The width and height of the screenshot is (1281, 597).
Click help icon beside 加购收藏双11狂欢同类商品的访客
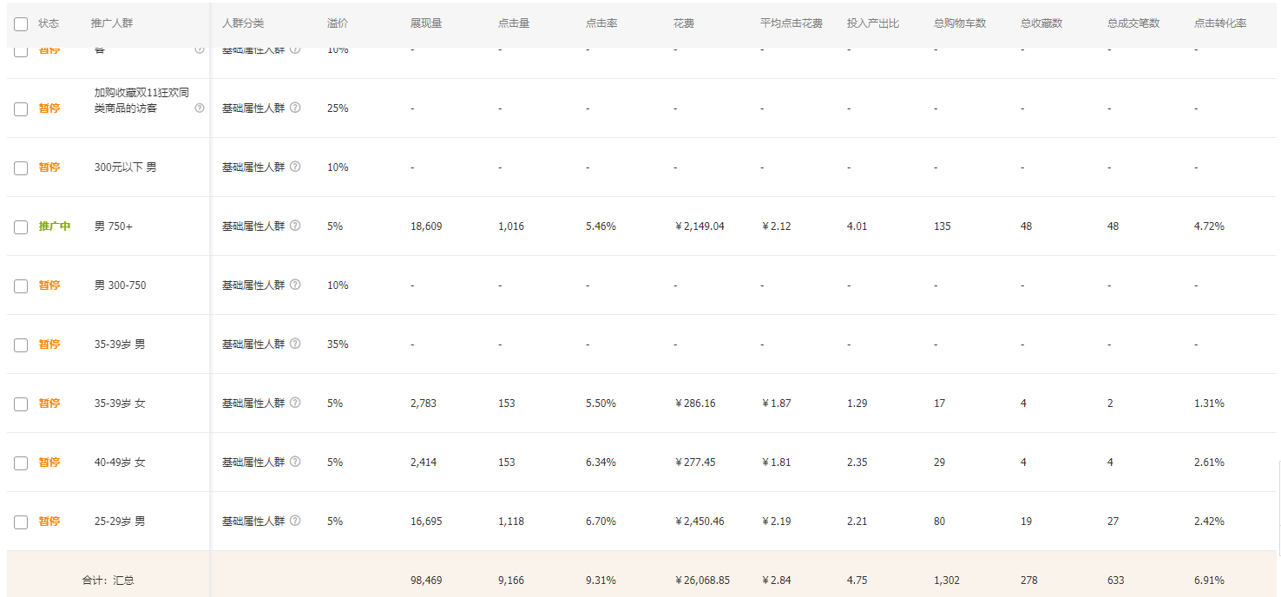[x=200, y=108]
